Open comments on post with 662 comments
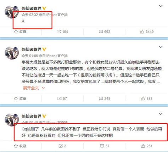This screenshot has height=152, width=168. [x=105, y=32]
